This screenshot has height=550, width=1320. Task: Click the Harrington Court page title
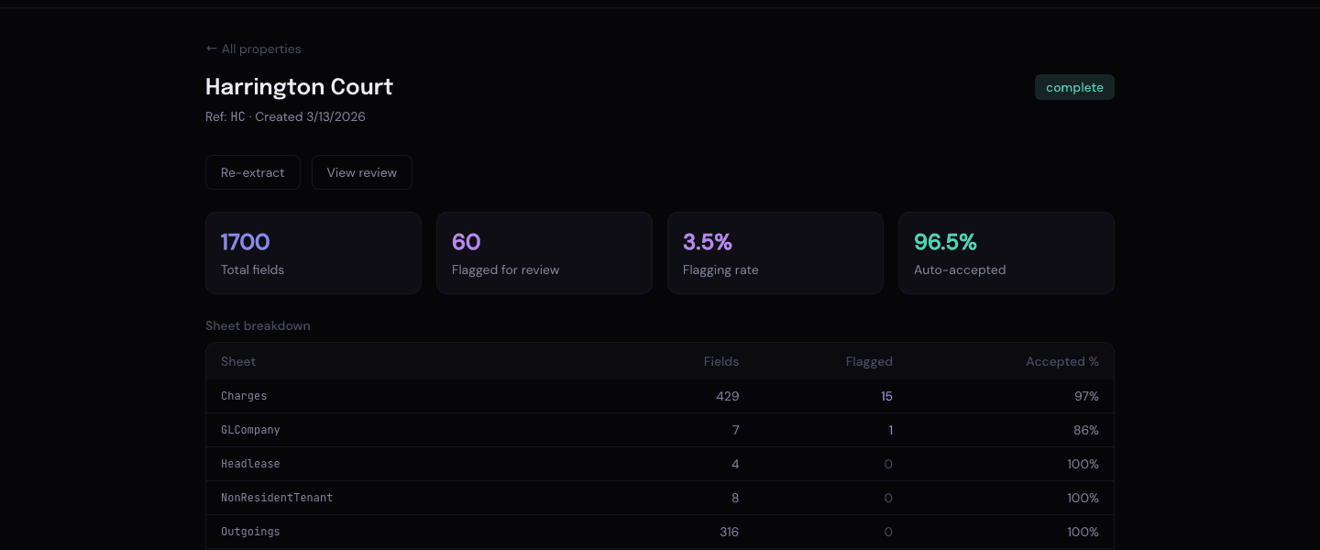(299, 87)
